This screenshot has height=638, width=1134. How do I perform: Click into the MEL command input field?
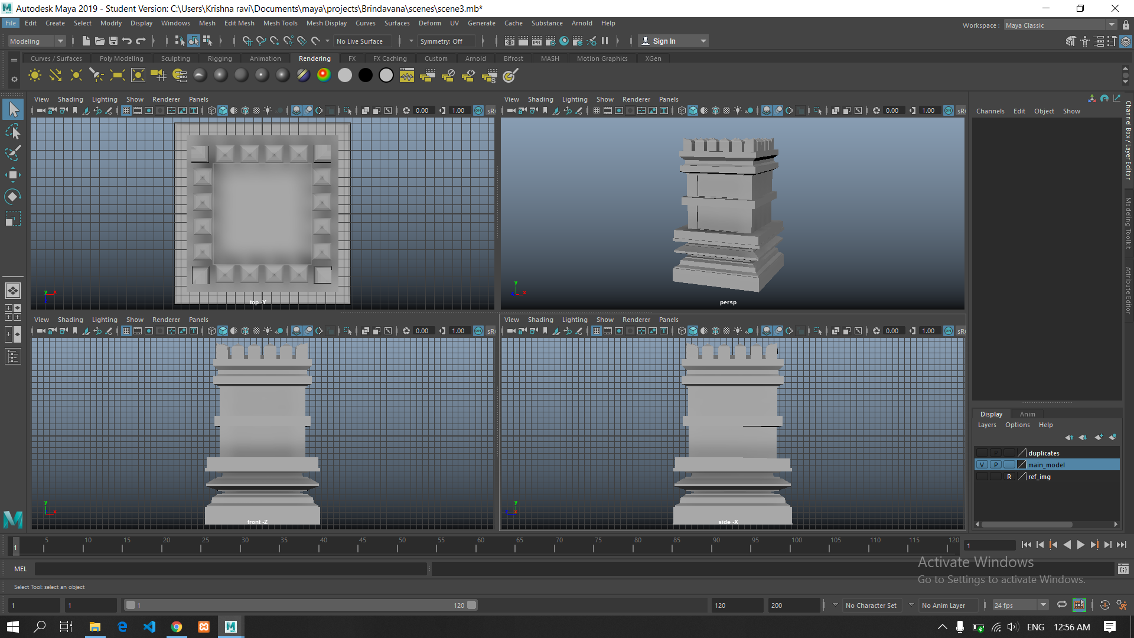[230, 569]
